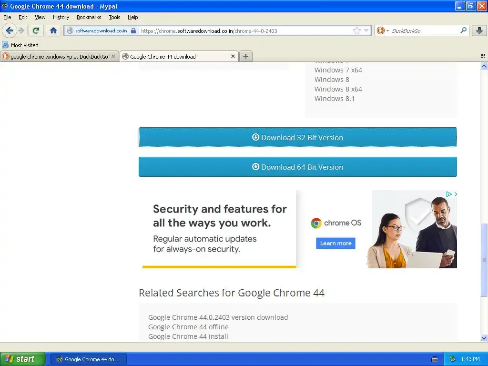The width and height of the screenshot is (488, 366).
Task: Click the scrollbar up arrow
Action: tap(484, 66)
